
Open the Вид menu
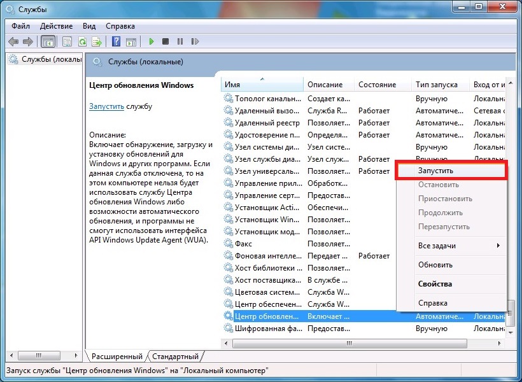click(89, 26)
